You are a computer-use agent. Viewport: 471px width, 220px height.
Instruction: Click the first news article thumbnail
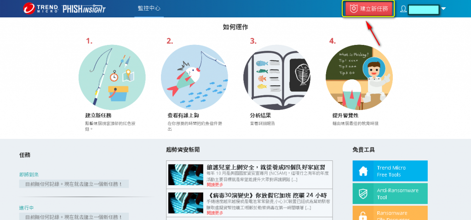(186, 175)
